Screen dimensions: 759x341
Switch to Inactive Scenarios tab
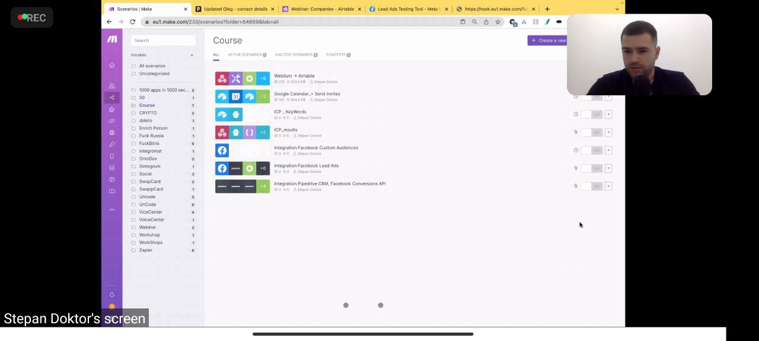point(294,54)
